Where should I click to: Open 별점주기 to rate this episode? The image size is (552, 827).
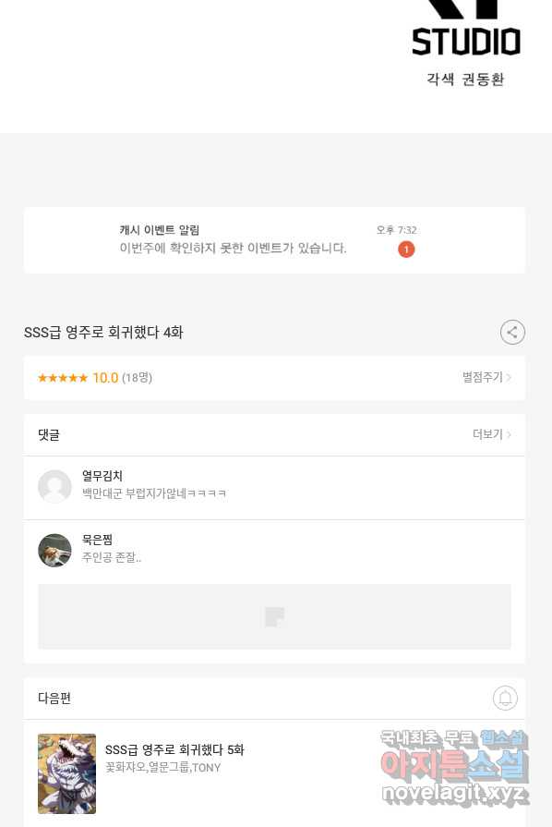(x=486, y=377)
